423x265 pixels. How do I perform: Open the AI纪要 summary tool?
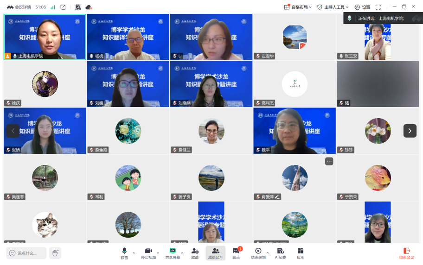[x=280, y=253]
